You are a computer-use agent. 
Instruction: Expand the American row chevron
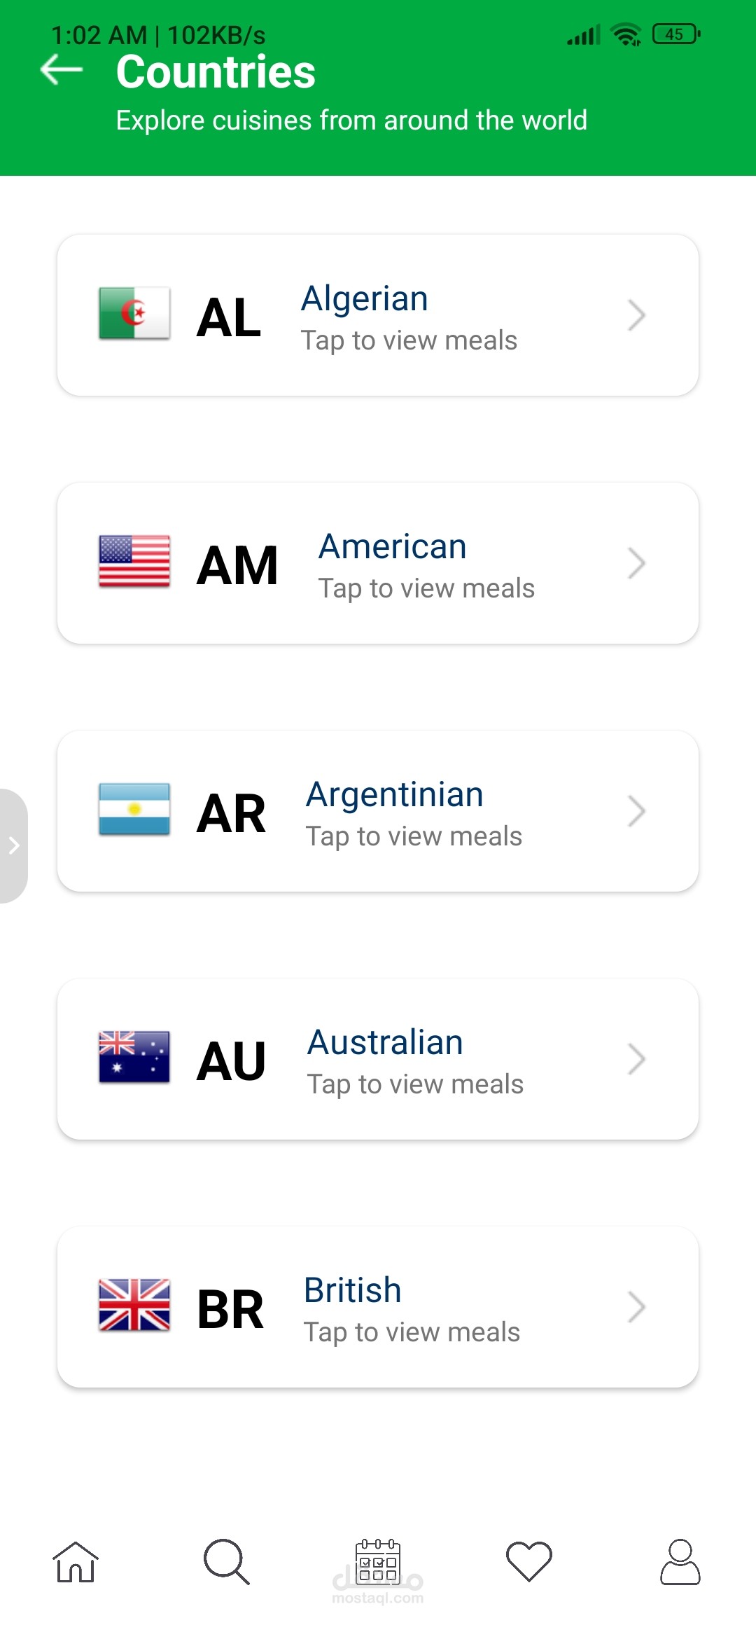(636, 563)
